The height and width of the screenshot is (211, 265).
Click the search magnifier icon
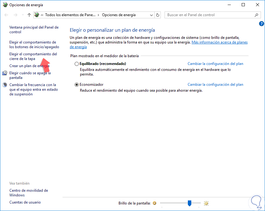tap(256, 15)
